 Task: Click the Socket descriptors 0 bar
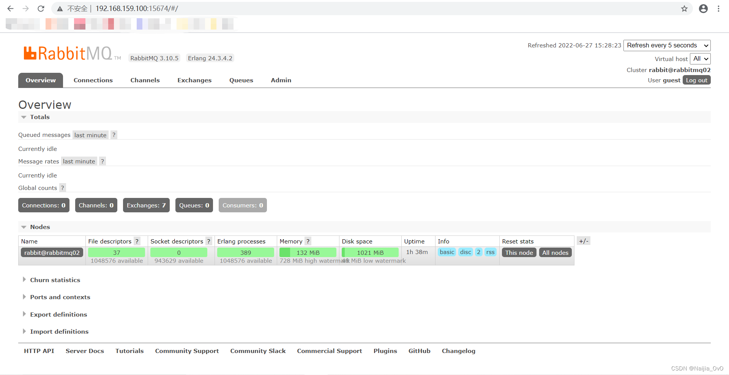click(x=179, y=253)
